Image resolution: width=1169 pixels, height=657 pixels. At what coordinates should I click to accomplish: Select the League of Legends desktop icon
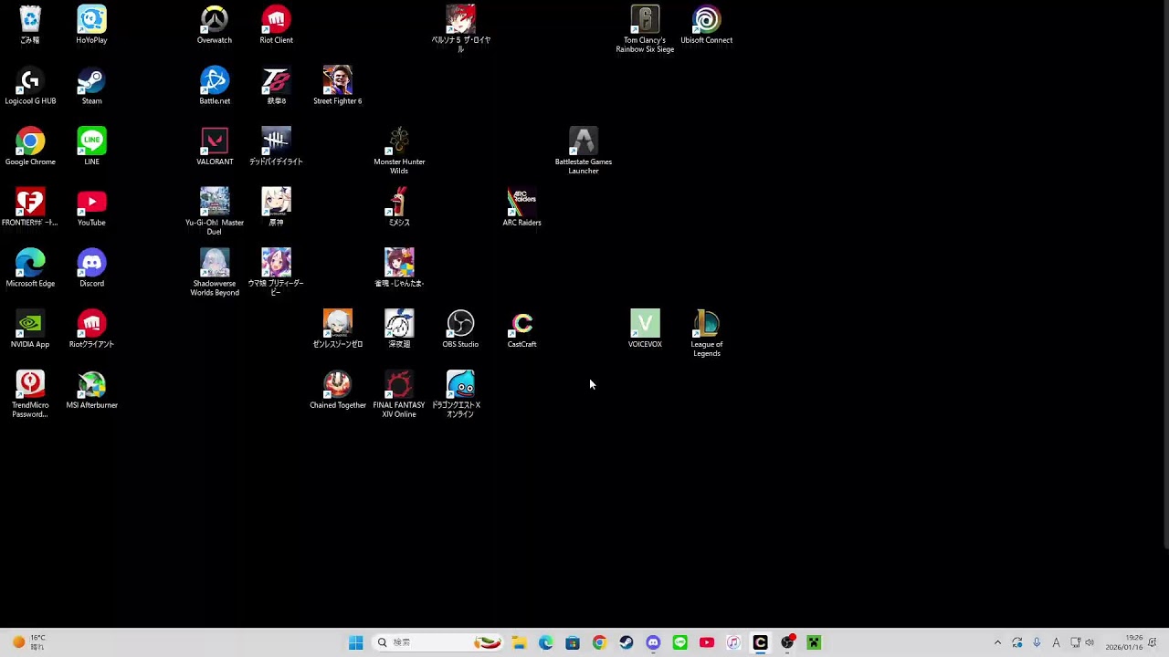pyautogui.click(x=706, y=334)
